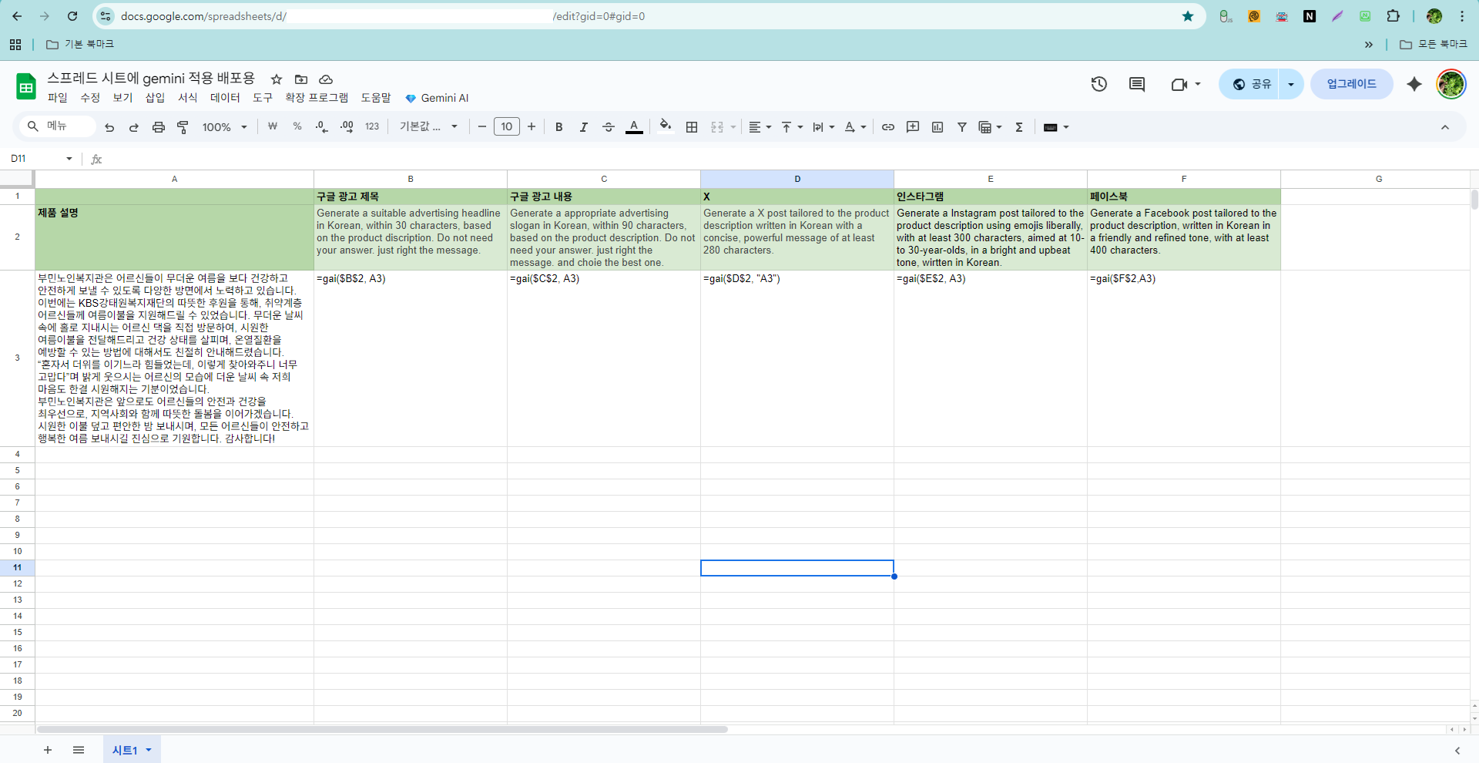Open the comments panel icon

point(1136,84)
